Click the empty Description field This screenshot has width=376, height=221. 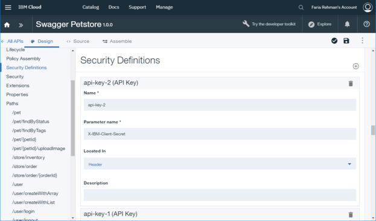(x=220, y=195)
